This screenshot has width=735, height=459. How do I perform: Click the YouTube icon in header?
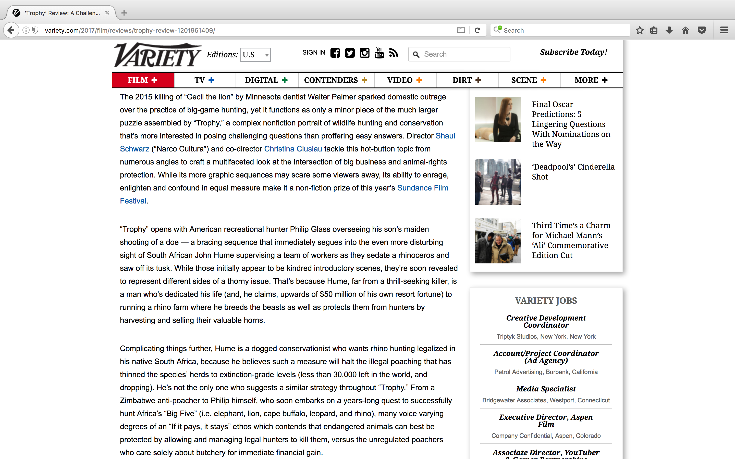pyautogui.click(x=379, y=53)
